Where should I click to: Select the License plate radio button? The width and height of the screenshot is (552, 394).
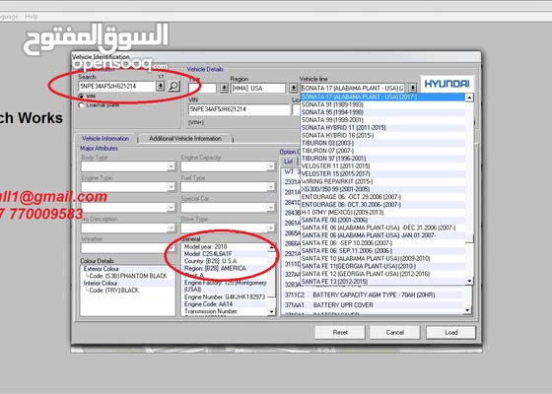pos(81,104)
